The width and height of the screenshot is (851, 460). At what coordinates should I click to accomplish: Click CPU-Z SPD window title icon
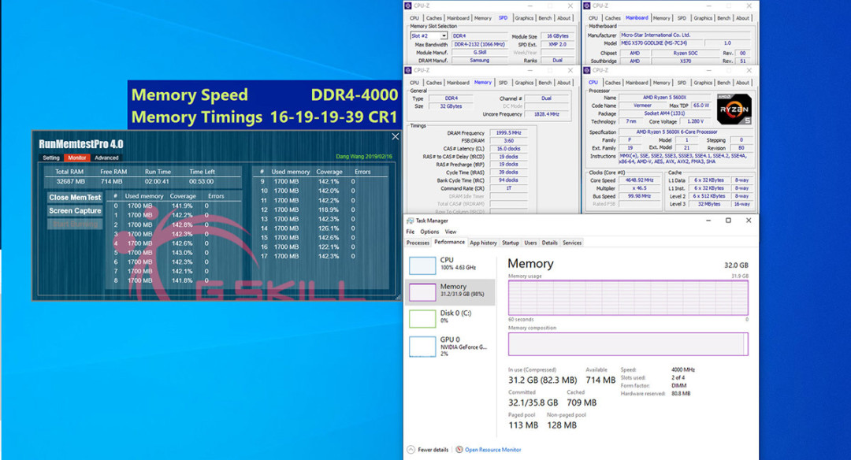(408, 6)
